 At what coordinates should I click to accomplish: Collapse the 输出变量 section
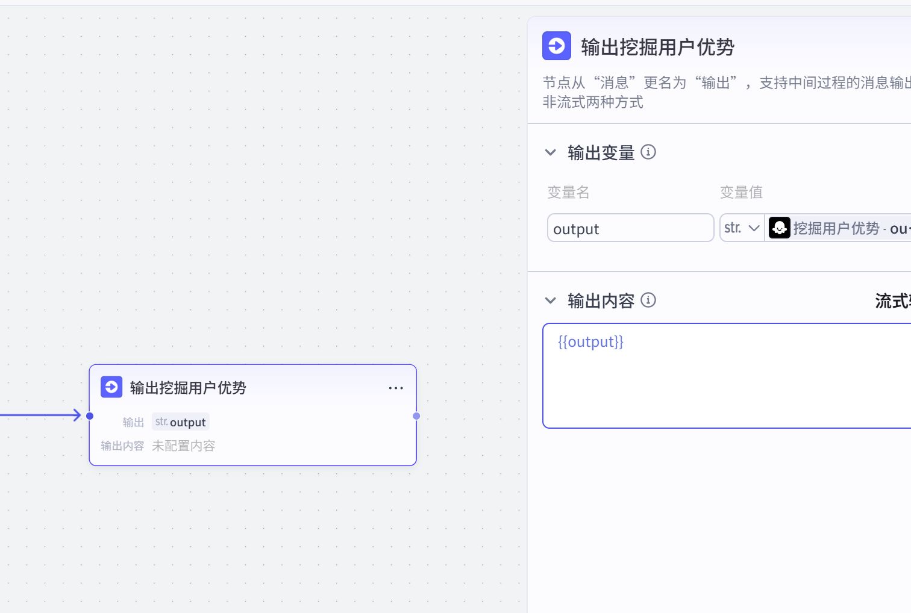click(x=550, y=152)
